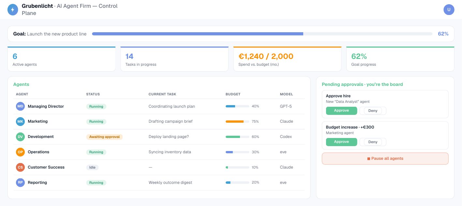This screenshot has width=462, height=206.
Task: Open the Spend vs. budget card
Action: click(x=287, y=59)
